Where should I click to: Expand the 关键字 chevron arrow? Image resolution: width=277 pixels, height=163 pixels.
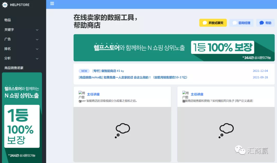click(37, 30)
